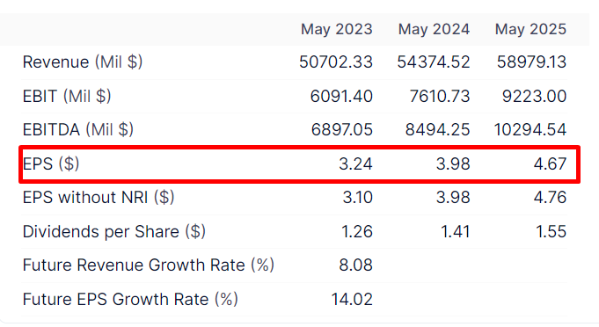The image size is (599, 327).
Task: Select the EPS without NRI value 4.76
Action: pyautogui.click(x=550, y=198)
